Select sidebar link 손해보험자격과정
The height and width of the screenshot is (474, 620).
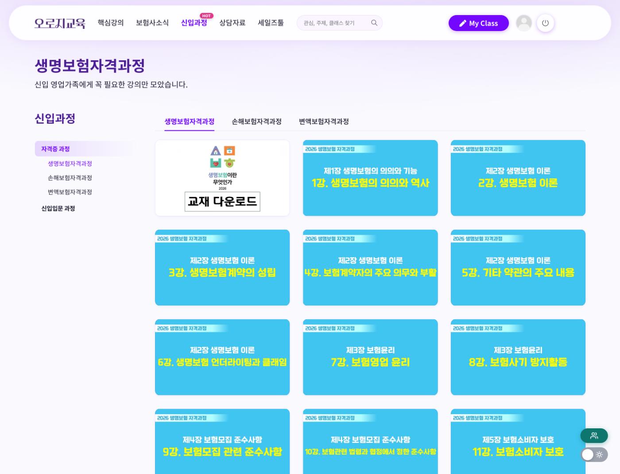70,178
